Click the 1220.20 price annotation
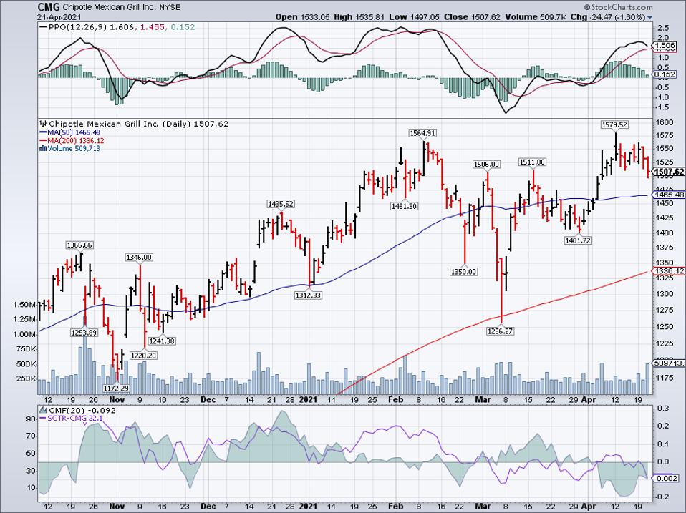This screenshot has width=686, height=513. pyautogui.click(x=143, y=356)
